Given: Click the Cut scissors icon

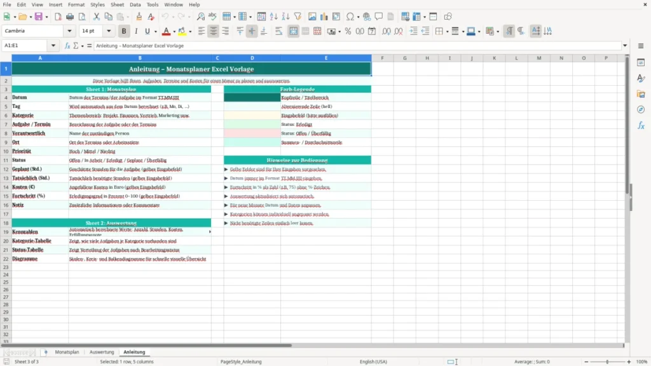Looking at the screenshot, I should [97, 17].
